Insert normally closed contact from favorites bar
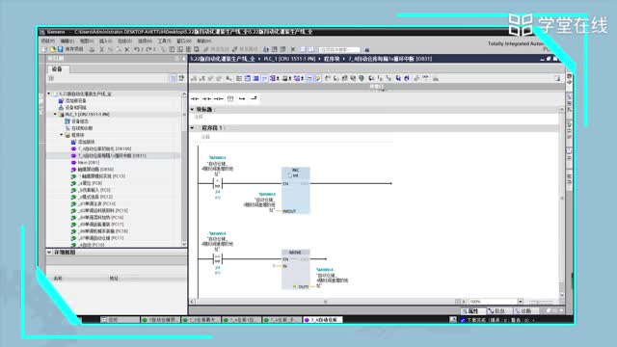The height and width of the screenshot is (347, 617). pyautogui.click(x=206, y=98)
